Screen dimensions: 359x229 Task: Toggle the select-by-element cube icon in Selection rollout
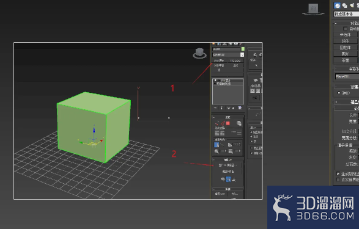tap(239, 123)
